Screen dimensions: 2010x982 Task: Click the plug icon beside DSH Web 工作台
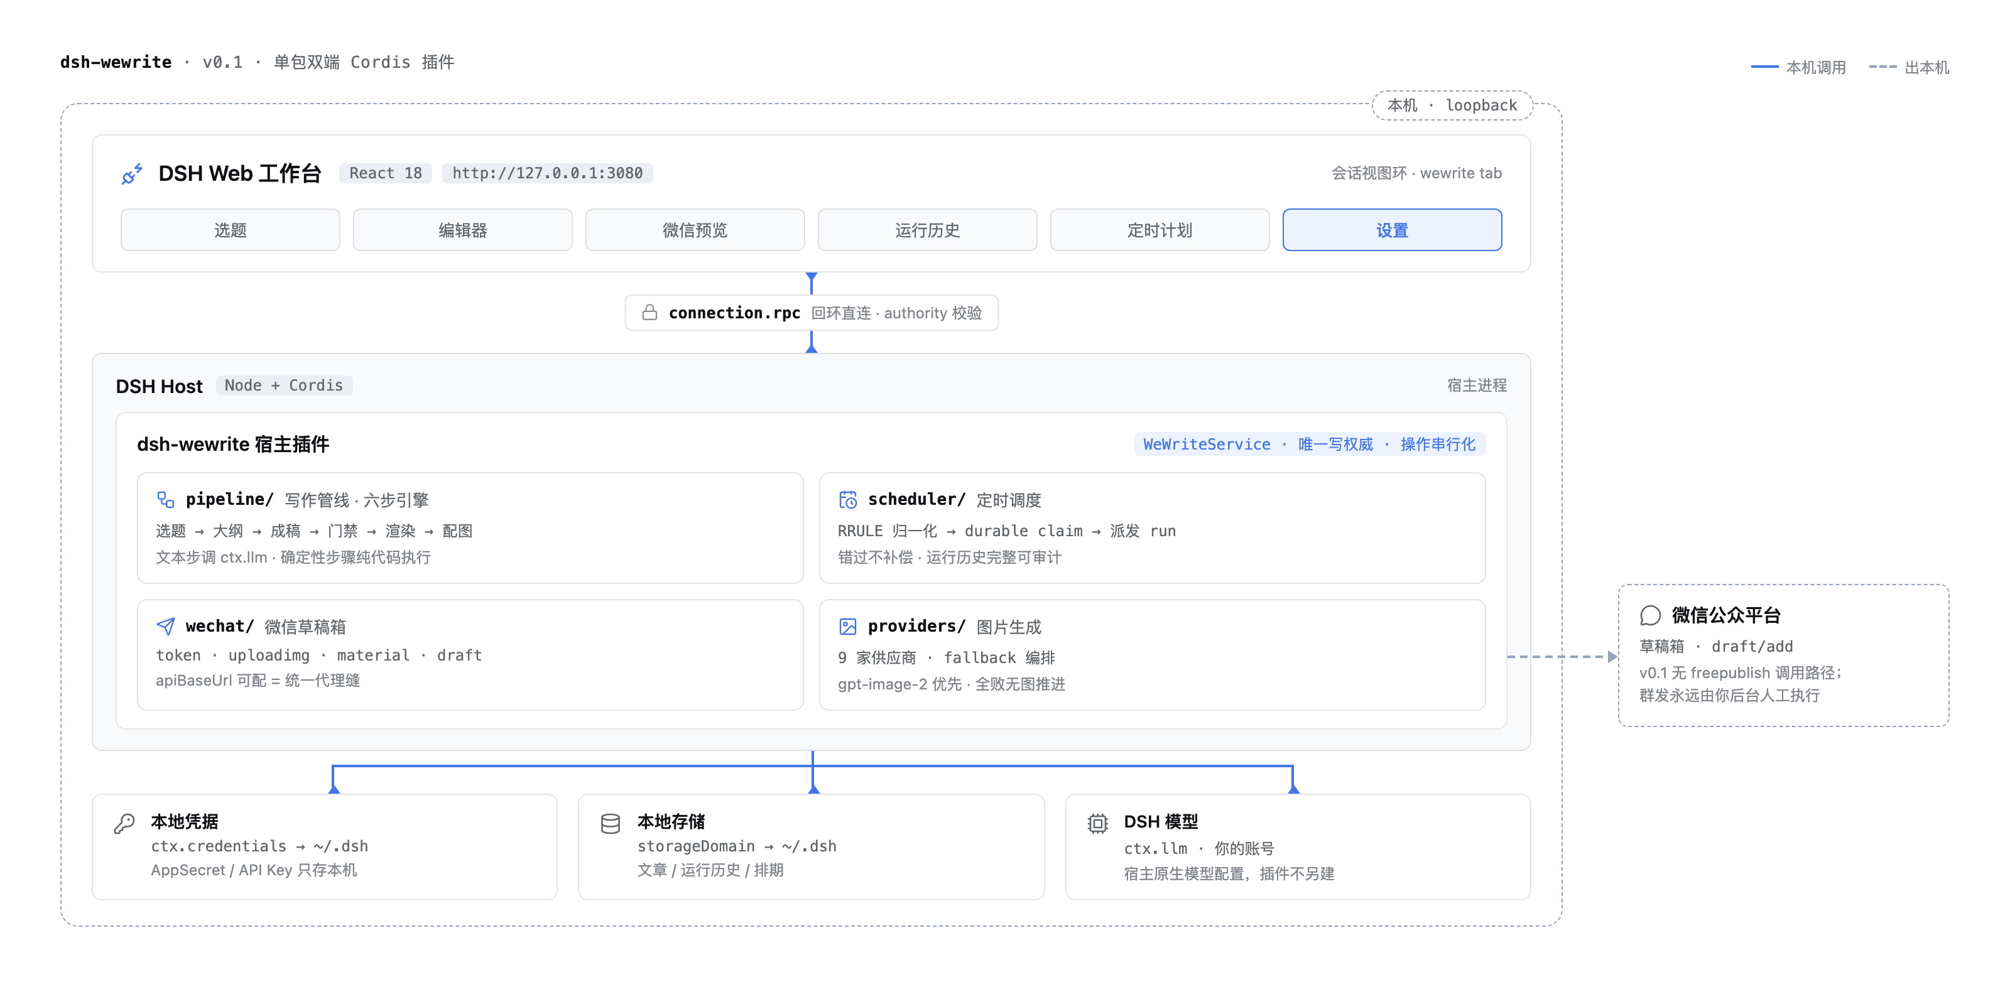132,173
